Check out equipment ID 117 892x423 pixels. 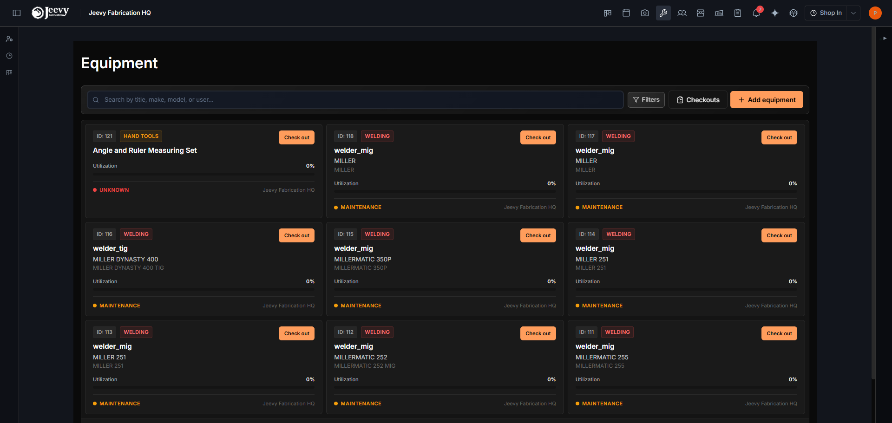point(779,137)
